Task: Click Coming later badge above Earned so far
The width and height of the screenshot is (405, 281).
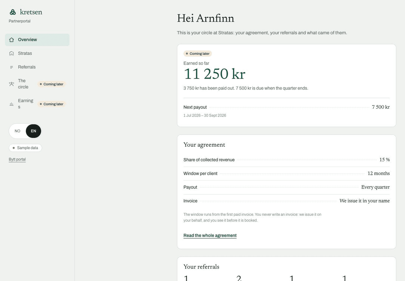Action: [198, 54]
